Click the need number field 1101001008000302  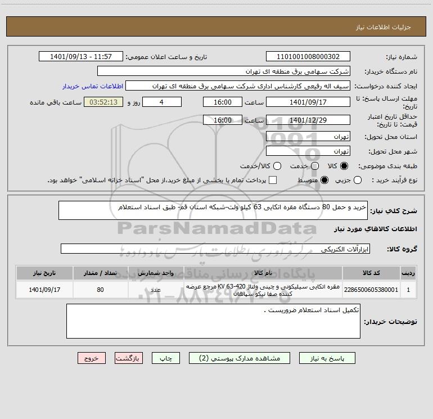coord(308,57)
